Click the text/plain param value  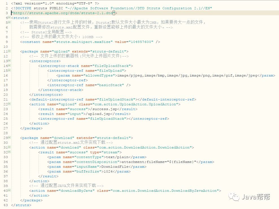click(x=117, y=157)
